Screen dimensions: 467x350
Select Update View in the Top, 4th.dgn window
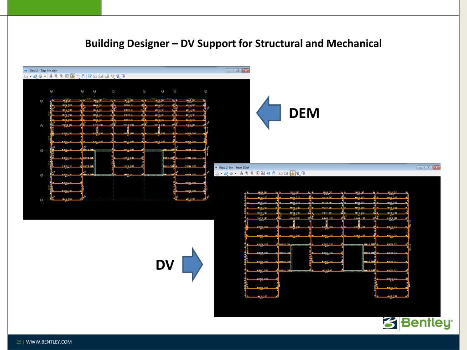pyautogui.click(x=51, y=76)
